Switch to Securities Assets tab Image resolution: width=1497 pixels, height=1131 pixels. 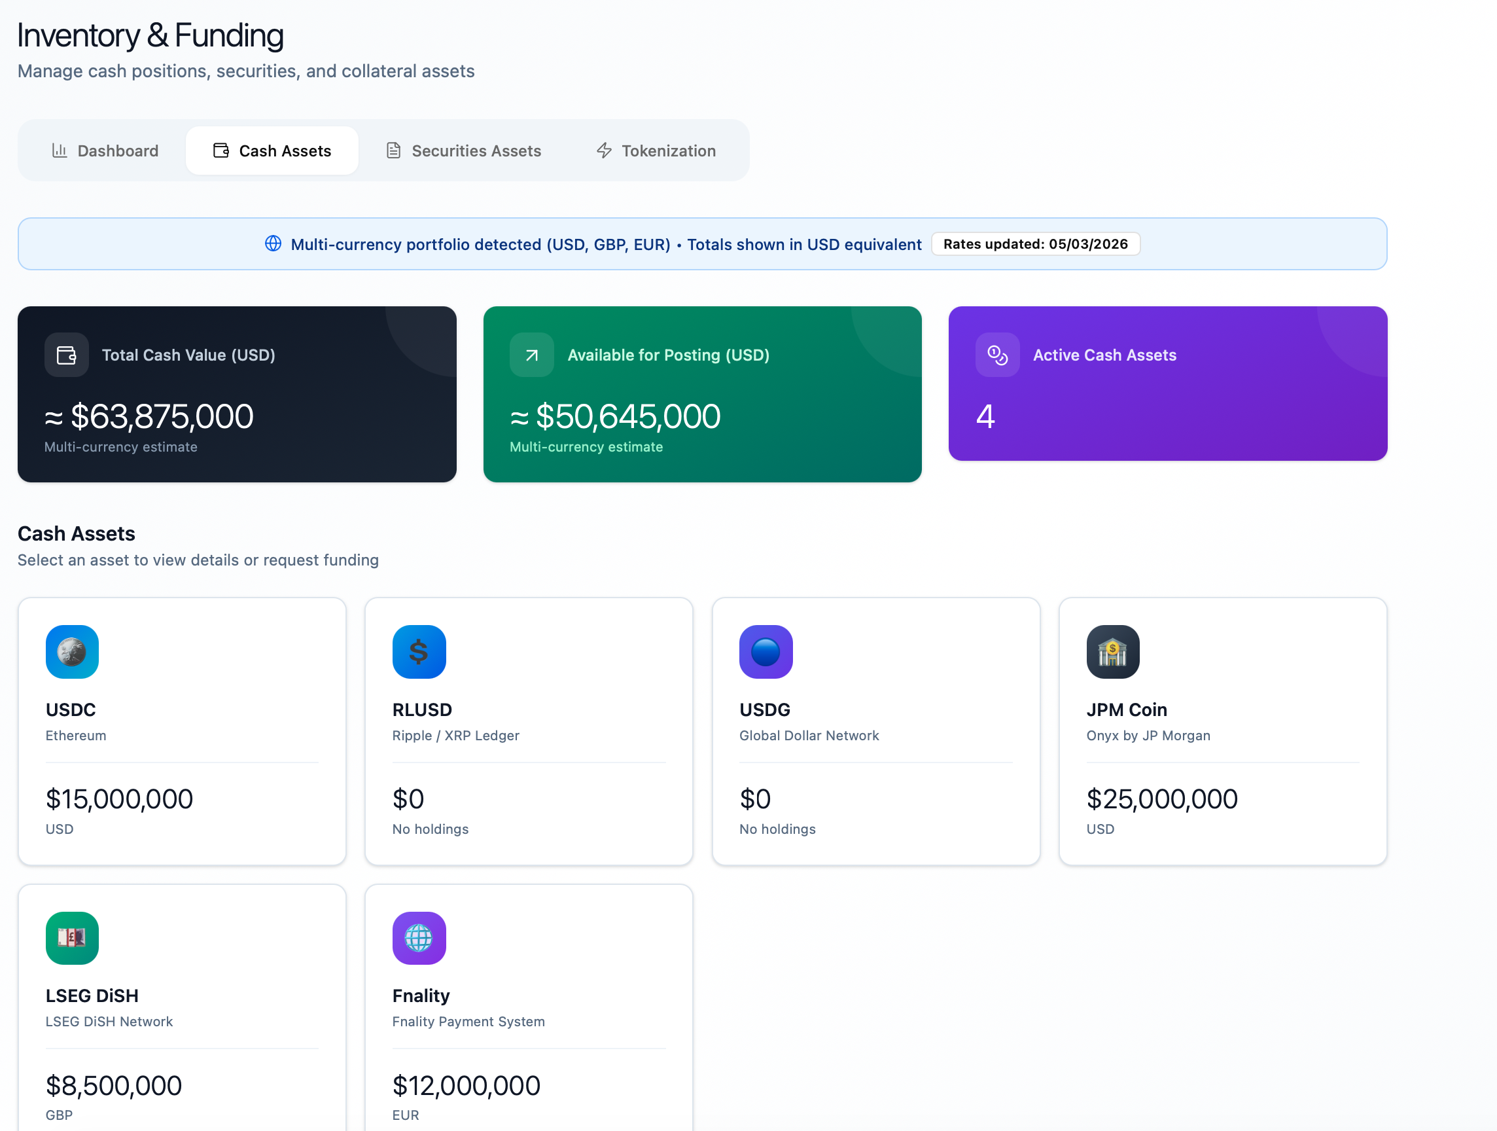click(464, 151)
